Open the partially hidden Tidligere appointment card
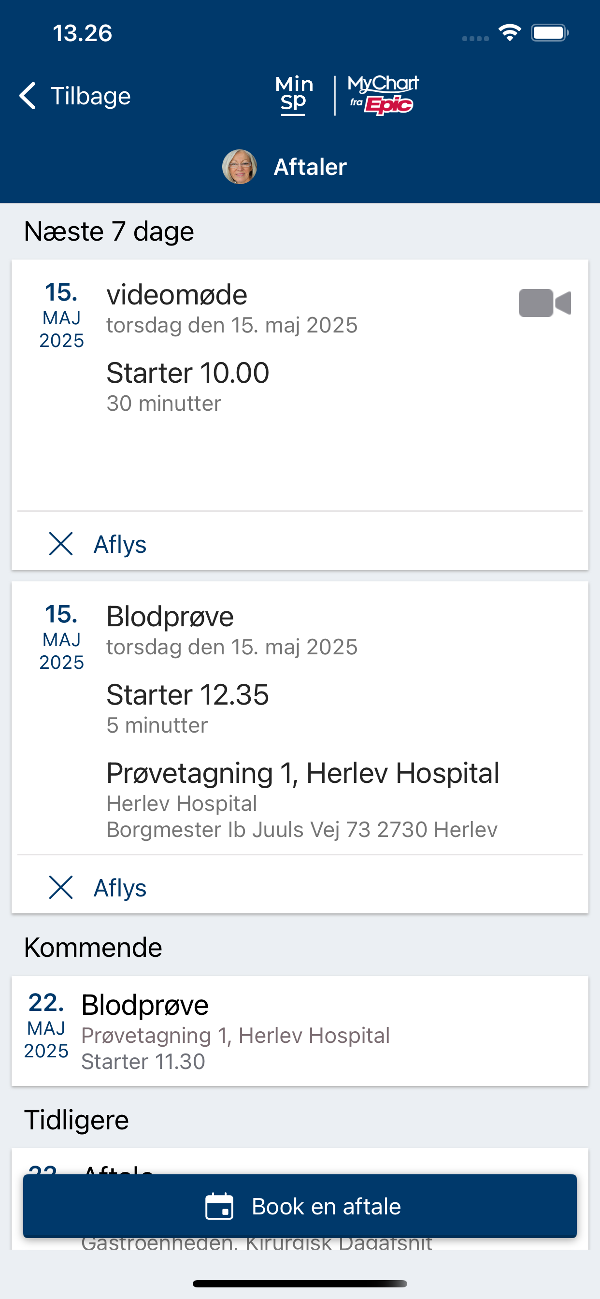The height and width of the screenshot is (1299, 600). 300,1161
